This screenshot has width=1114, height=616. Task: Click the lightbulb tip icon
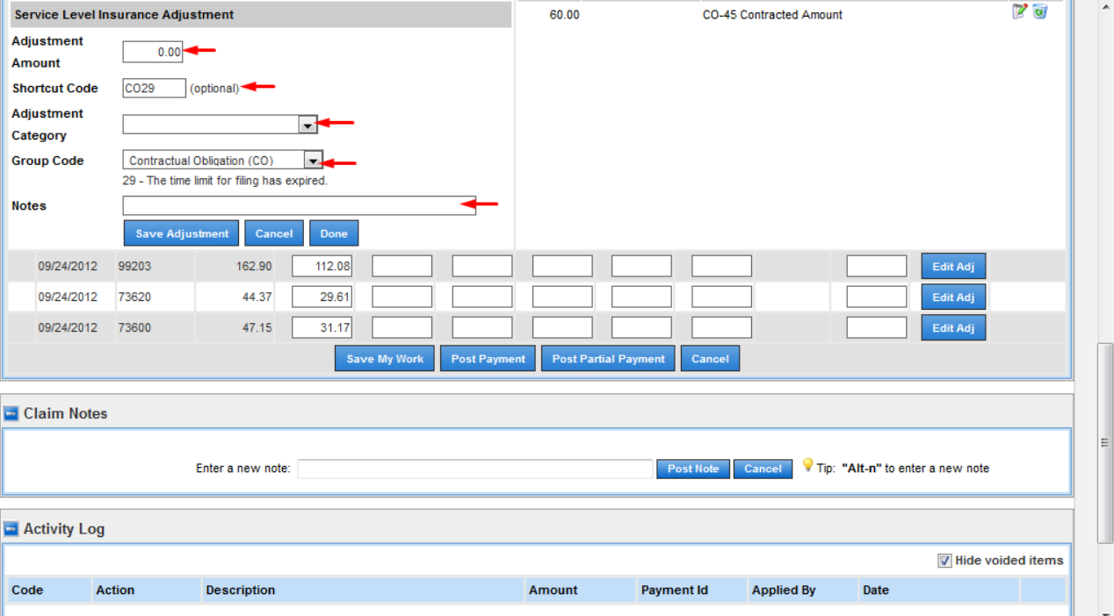pos(807,466)
